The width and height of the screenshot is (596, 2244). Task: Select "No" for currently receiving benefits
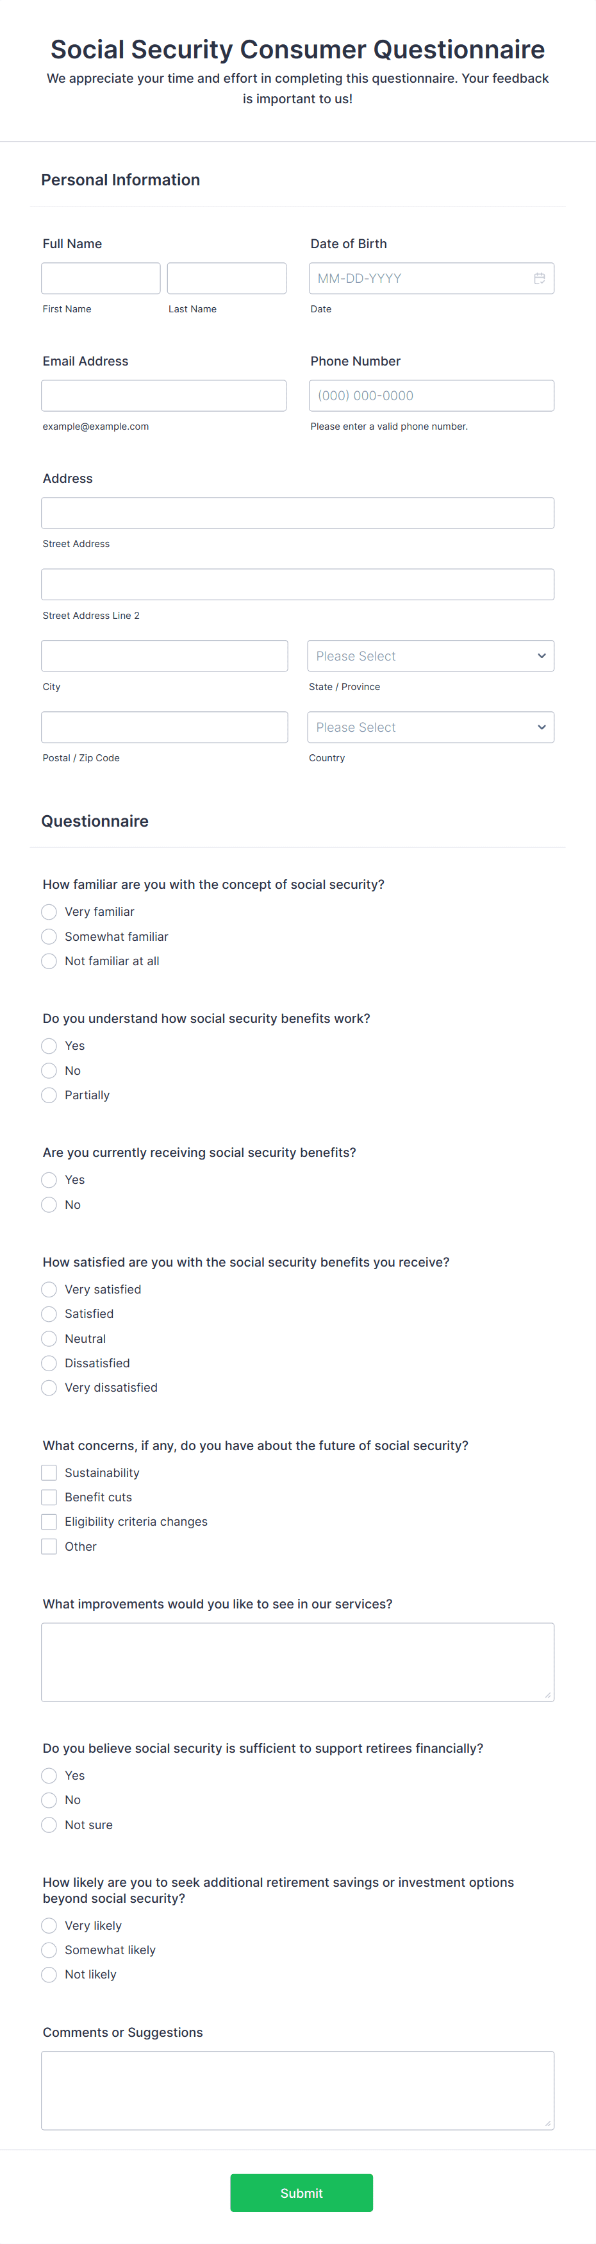tap(49, 1205)
